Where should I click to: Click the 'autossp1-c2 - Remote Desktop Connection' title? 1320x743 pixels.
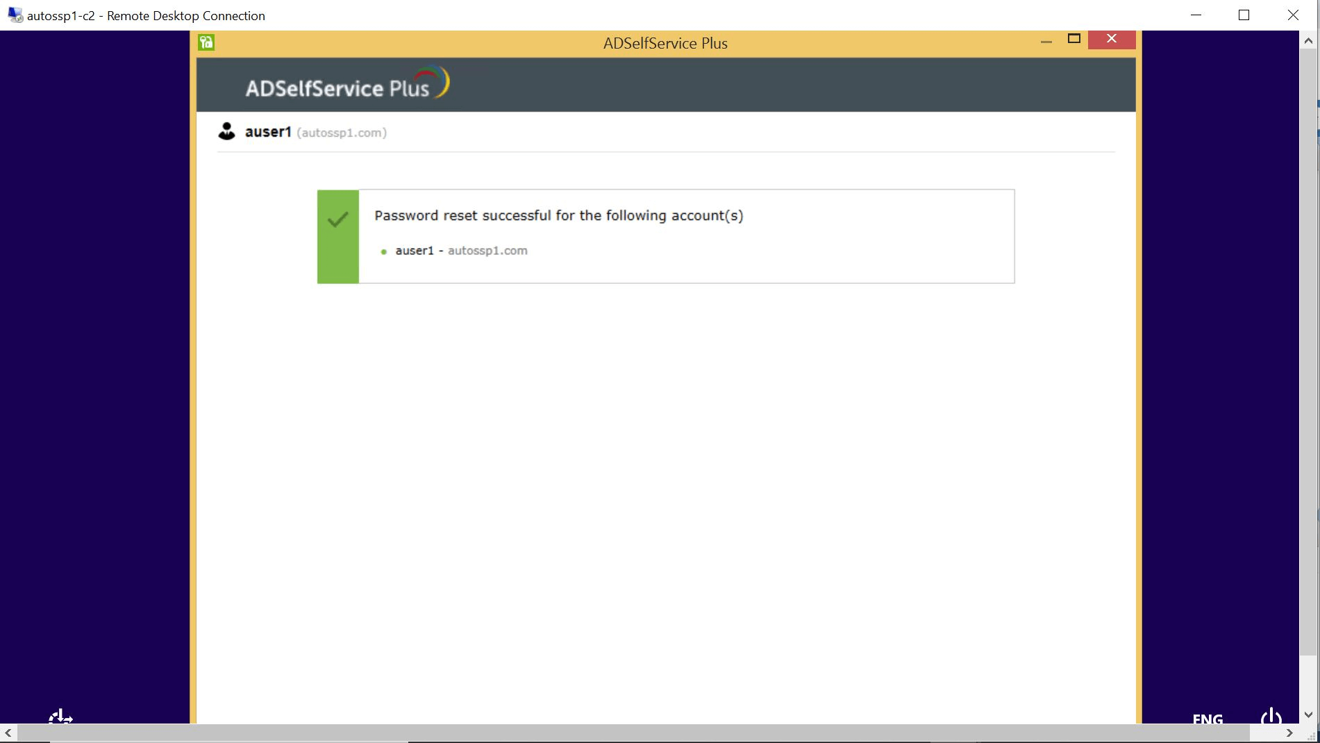(146, 15)
